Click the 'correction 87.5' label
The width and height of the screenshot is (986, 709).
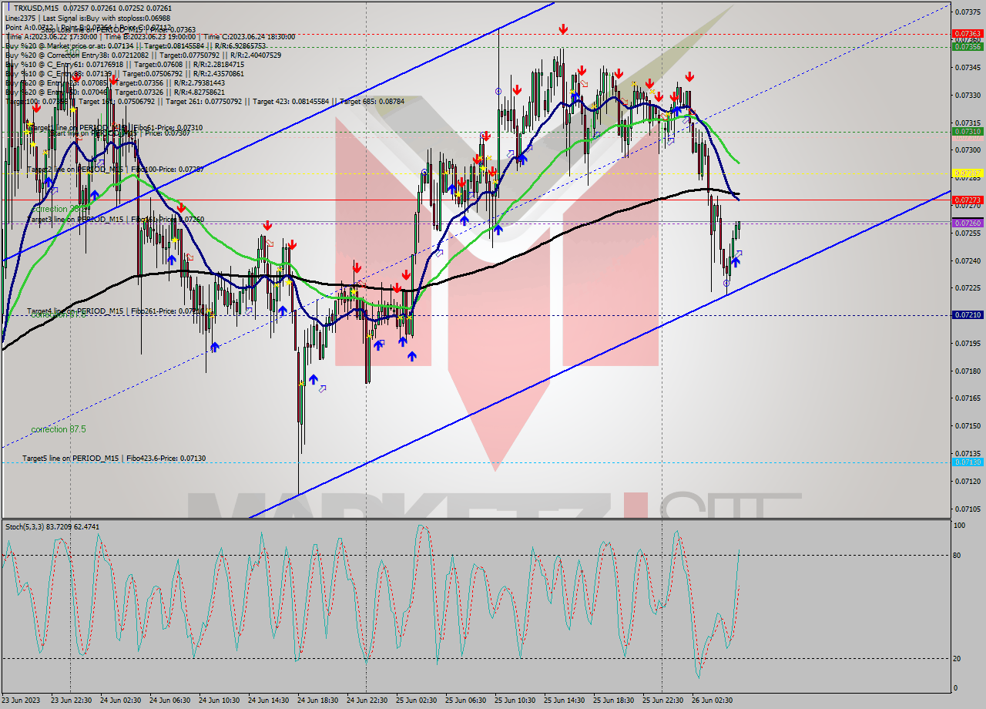click(x=59, y=429)
